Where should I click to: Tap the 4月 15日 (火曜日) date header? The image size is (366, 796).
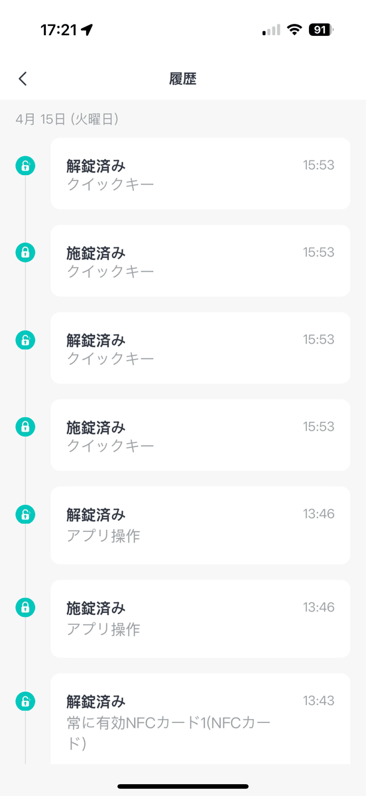click(67, 119)
